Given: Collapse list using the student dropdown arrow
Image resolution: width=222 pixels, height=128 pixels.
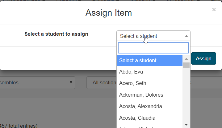Looking at the screenshot, I should [186, 36].
